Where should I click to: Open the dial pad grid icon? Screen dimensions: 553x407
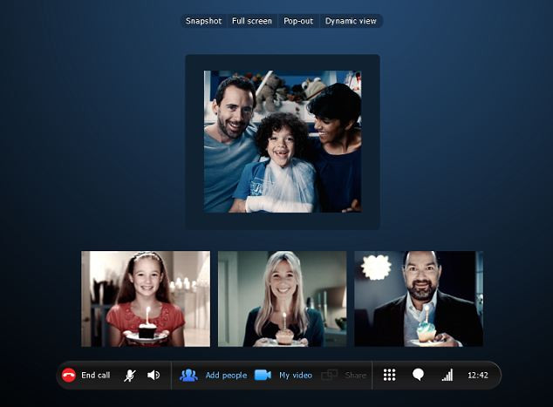[x=390, y=376]
